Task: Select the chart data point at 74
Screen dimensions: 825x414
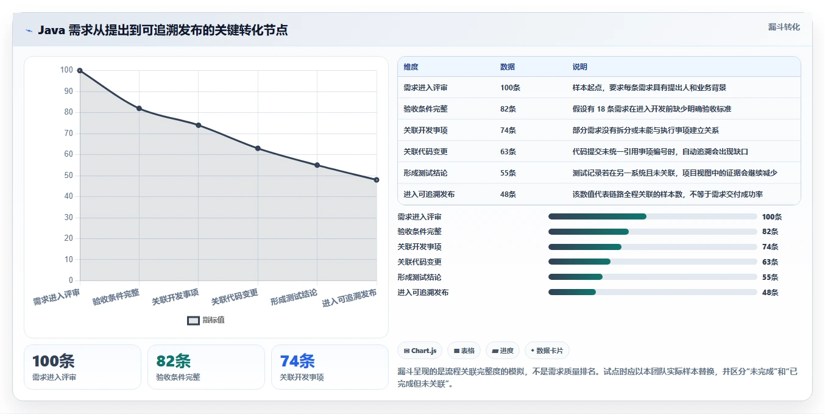Action: point(198,125)
